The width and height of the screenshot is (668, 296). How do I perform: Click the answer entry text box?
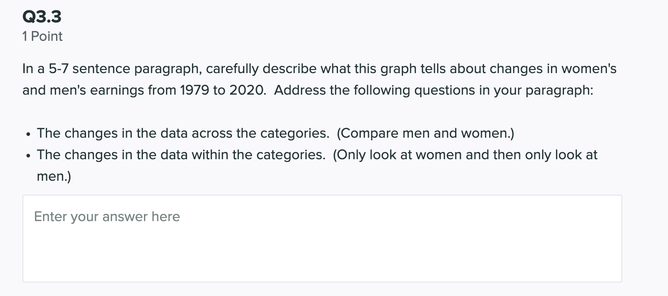[322, 238]
